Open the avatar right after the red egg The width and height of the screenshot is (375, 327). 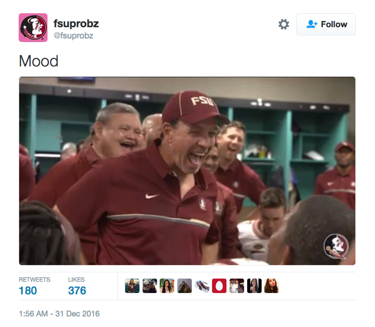(x=236, y=286)
